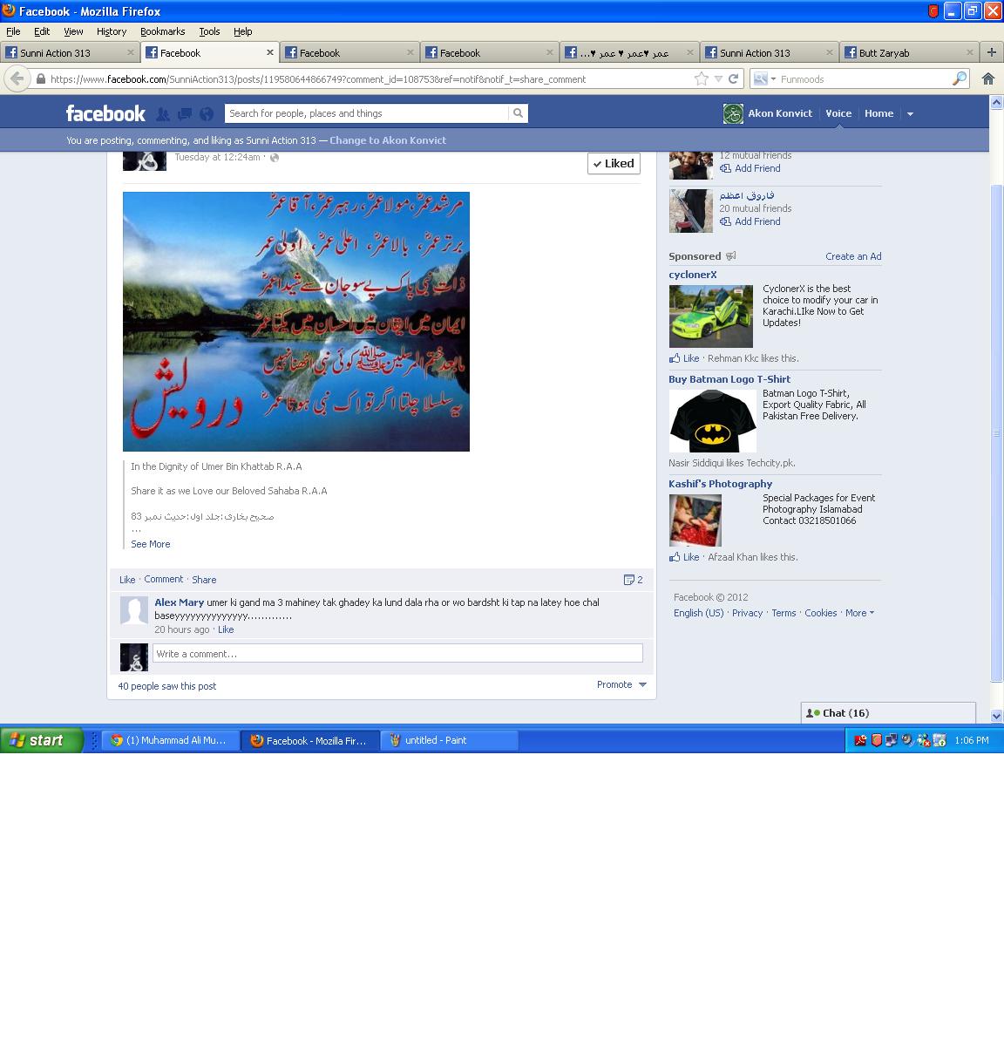Click the Voice link in the header
This screenshot has height=1061, width=1004.
point(838,113)
